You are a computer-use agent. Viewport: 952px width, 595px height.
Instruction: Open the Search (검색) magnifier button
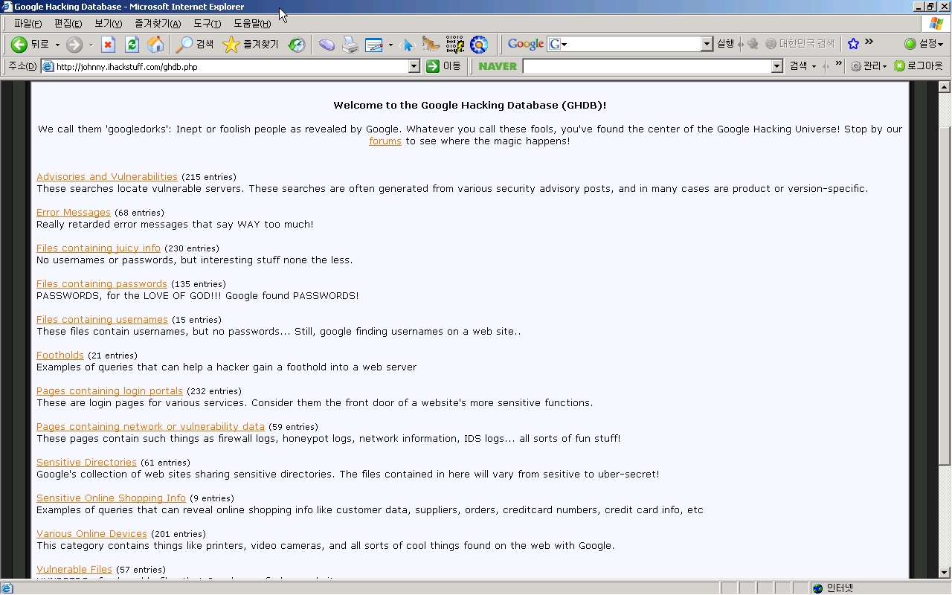point(195,45)
